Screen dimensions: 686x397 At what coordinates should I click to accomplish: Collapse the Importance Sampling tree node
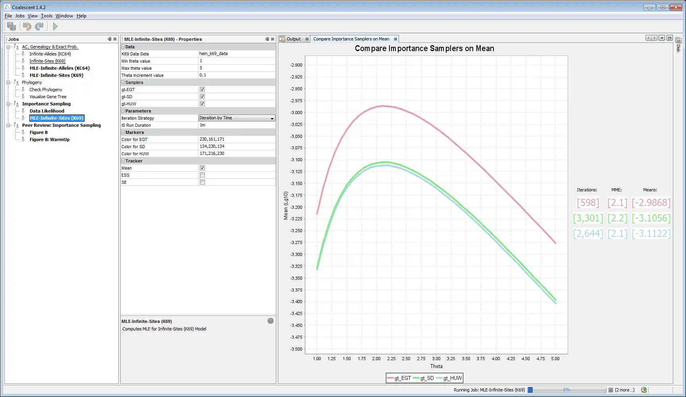[8, 104]
